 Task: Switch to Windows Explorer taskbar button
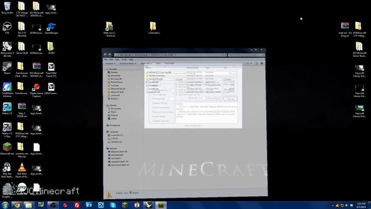tap(28, 205)
